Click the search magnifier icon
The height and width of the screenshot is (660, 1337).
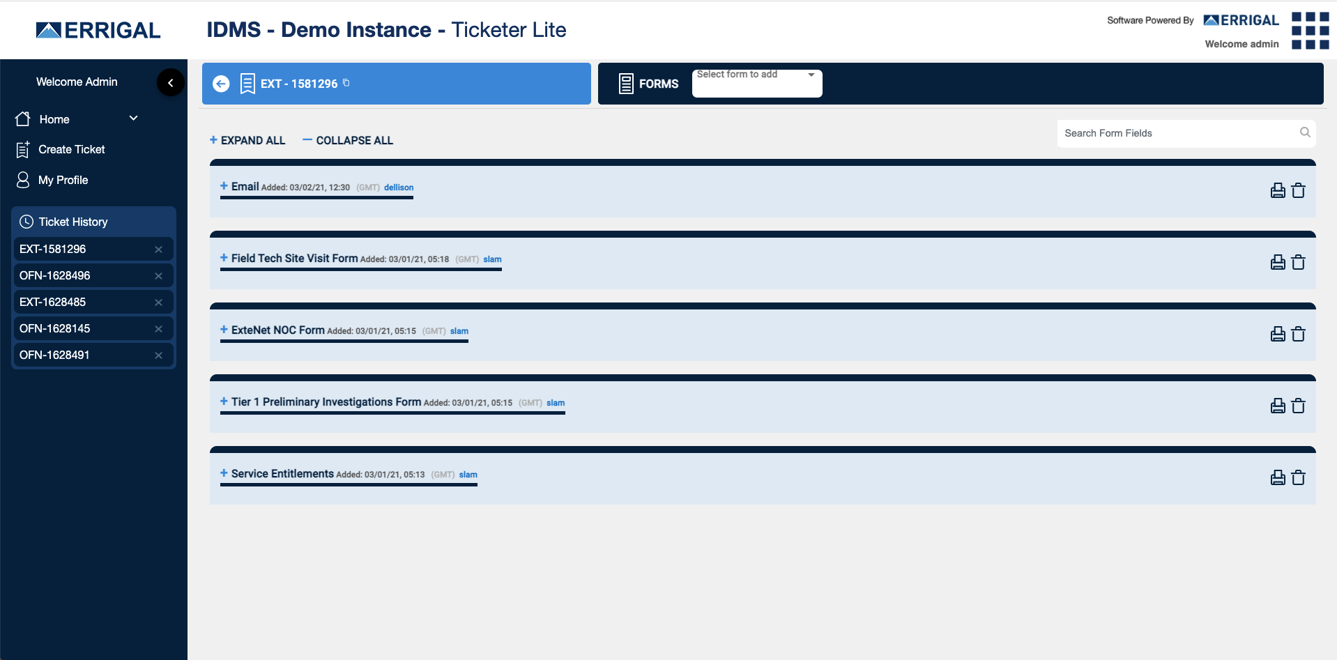(x=1304, y=132)
